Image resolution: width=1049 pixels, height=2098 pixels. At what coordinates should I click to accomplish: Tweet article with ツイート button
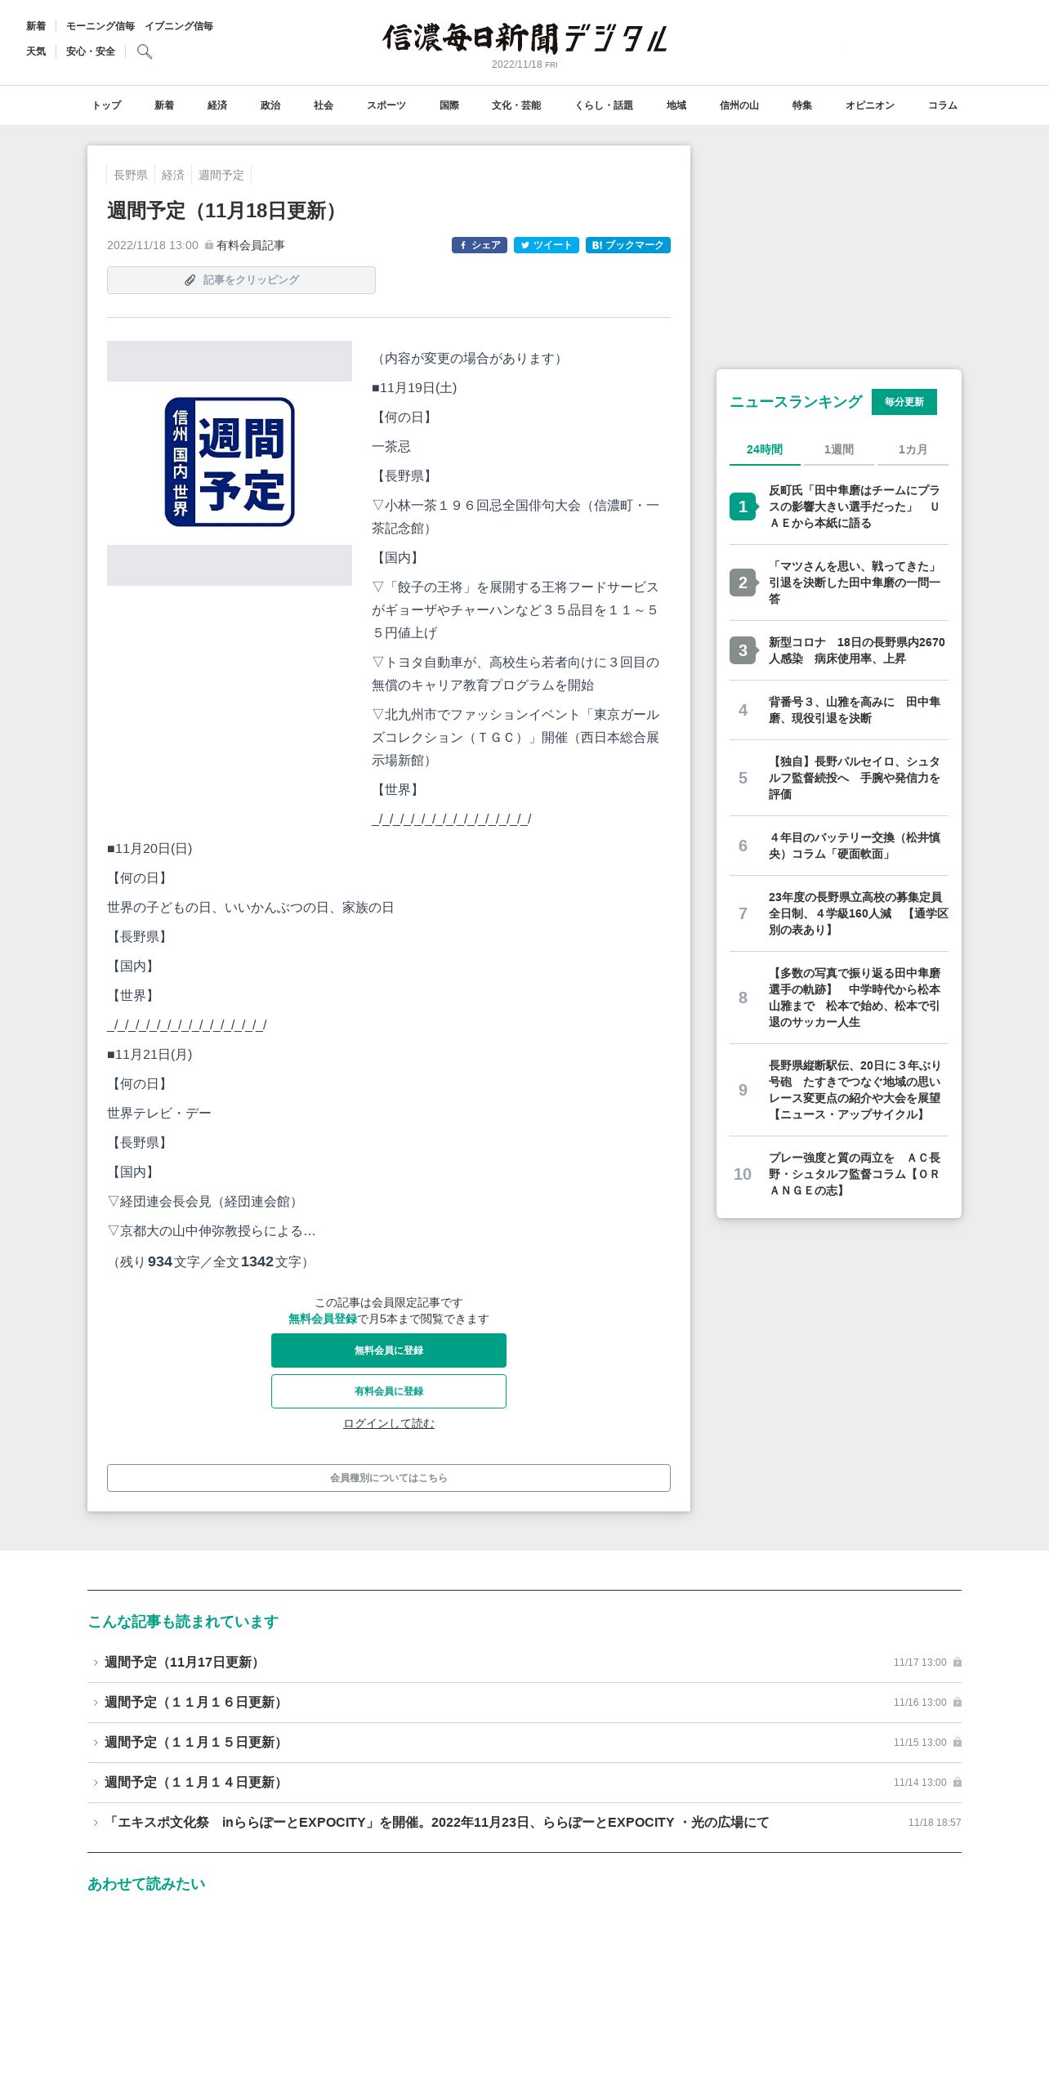coord(547,245)
